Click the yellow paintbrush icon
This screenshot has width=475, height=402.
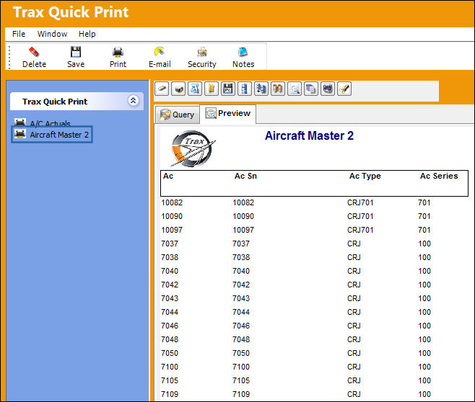coord(344,89)
